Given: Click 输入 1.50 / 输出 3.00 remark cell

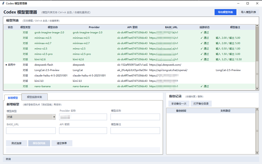Looking at the screenshot, I should [x=228, y=54].
